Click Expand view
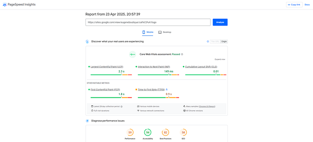313x142 pixels. 220,59
